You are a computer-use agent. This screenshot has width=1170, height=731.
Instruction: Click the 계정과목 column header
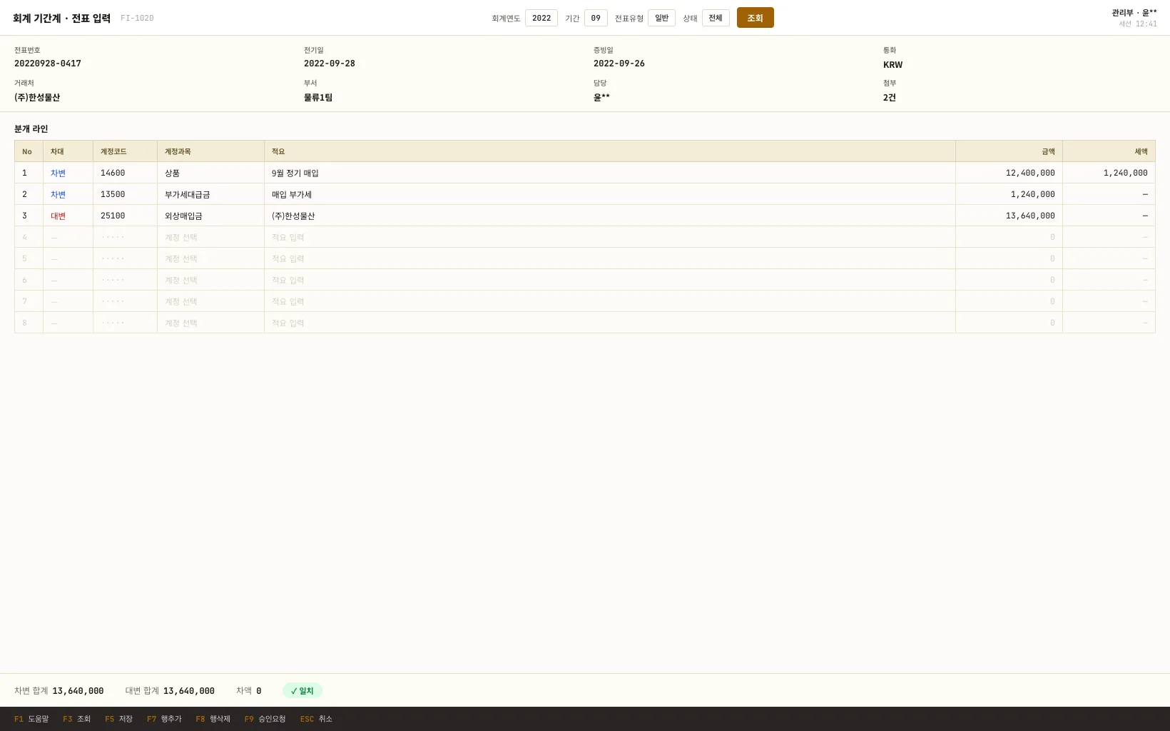(210, 151)
